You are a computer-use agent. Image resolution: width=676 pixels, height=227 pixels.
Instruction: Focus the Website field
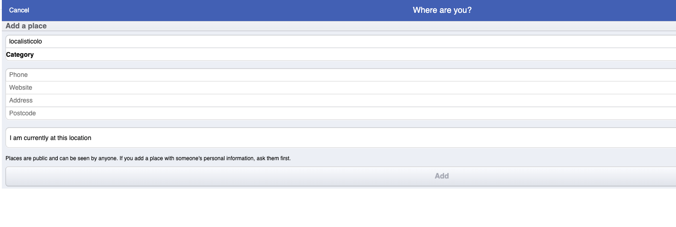pyautogui.click(x=341, y=87)
